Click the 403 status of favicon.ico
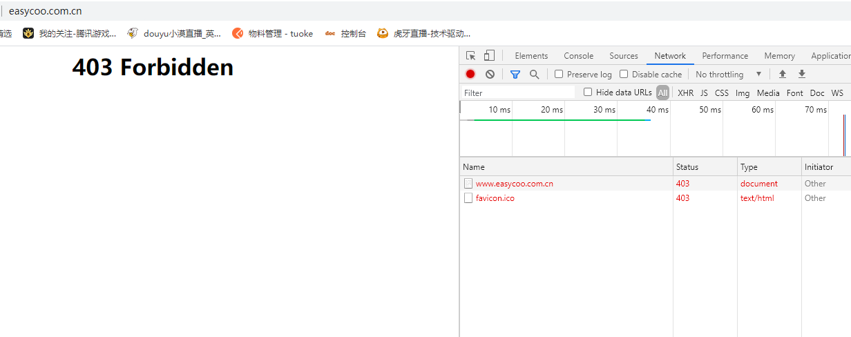Image resolution: width=851 pixels, height=337 pixels. point(682,198)
